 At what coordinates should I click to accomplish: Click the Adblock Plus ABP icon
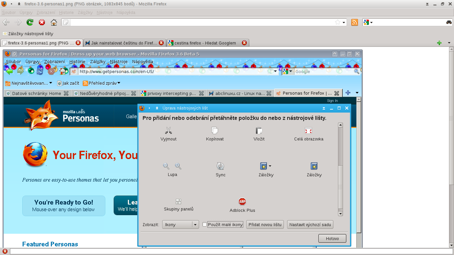(242, 202)
